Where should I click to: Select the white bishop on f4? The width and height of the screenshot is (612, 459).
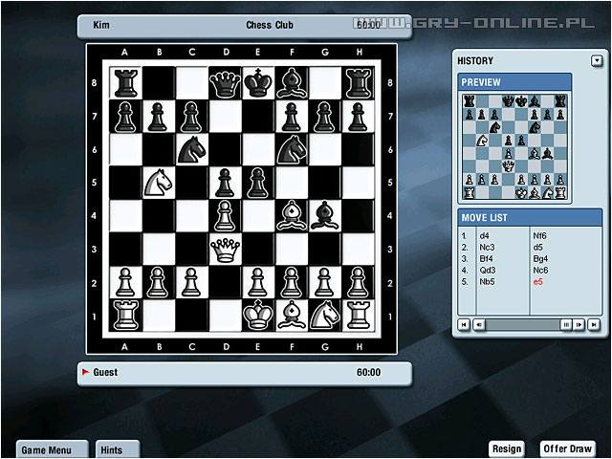[x=292, y=214]
